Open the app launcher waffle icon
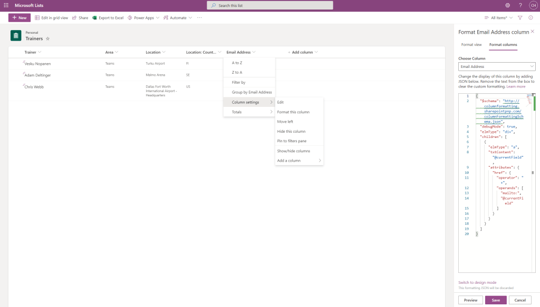Screen dimensions: 540x307 click(6, 5)
